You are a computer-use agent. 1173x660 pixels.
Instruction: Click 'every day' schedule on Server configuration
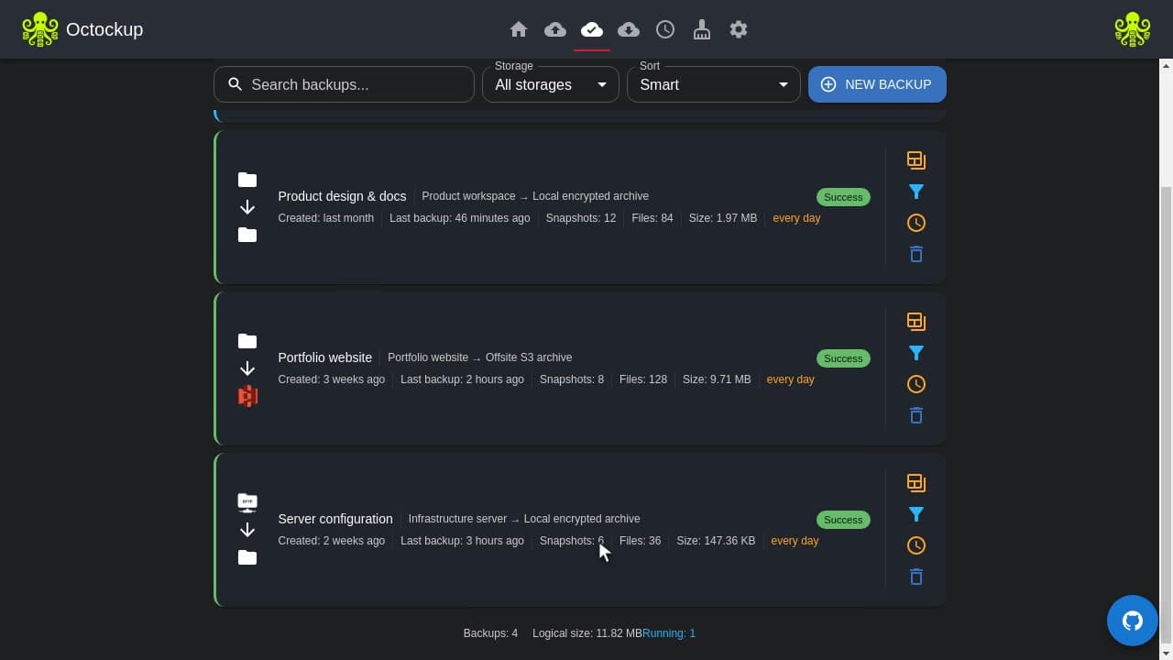coord(795,541)
